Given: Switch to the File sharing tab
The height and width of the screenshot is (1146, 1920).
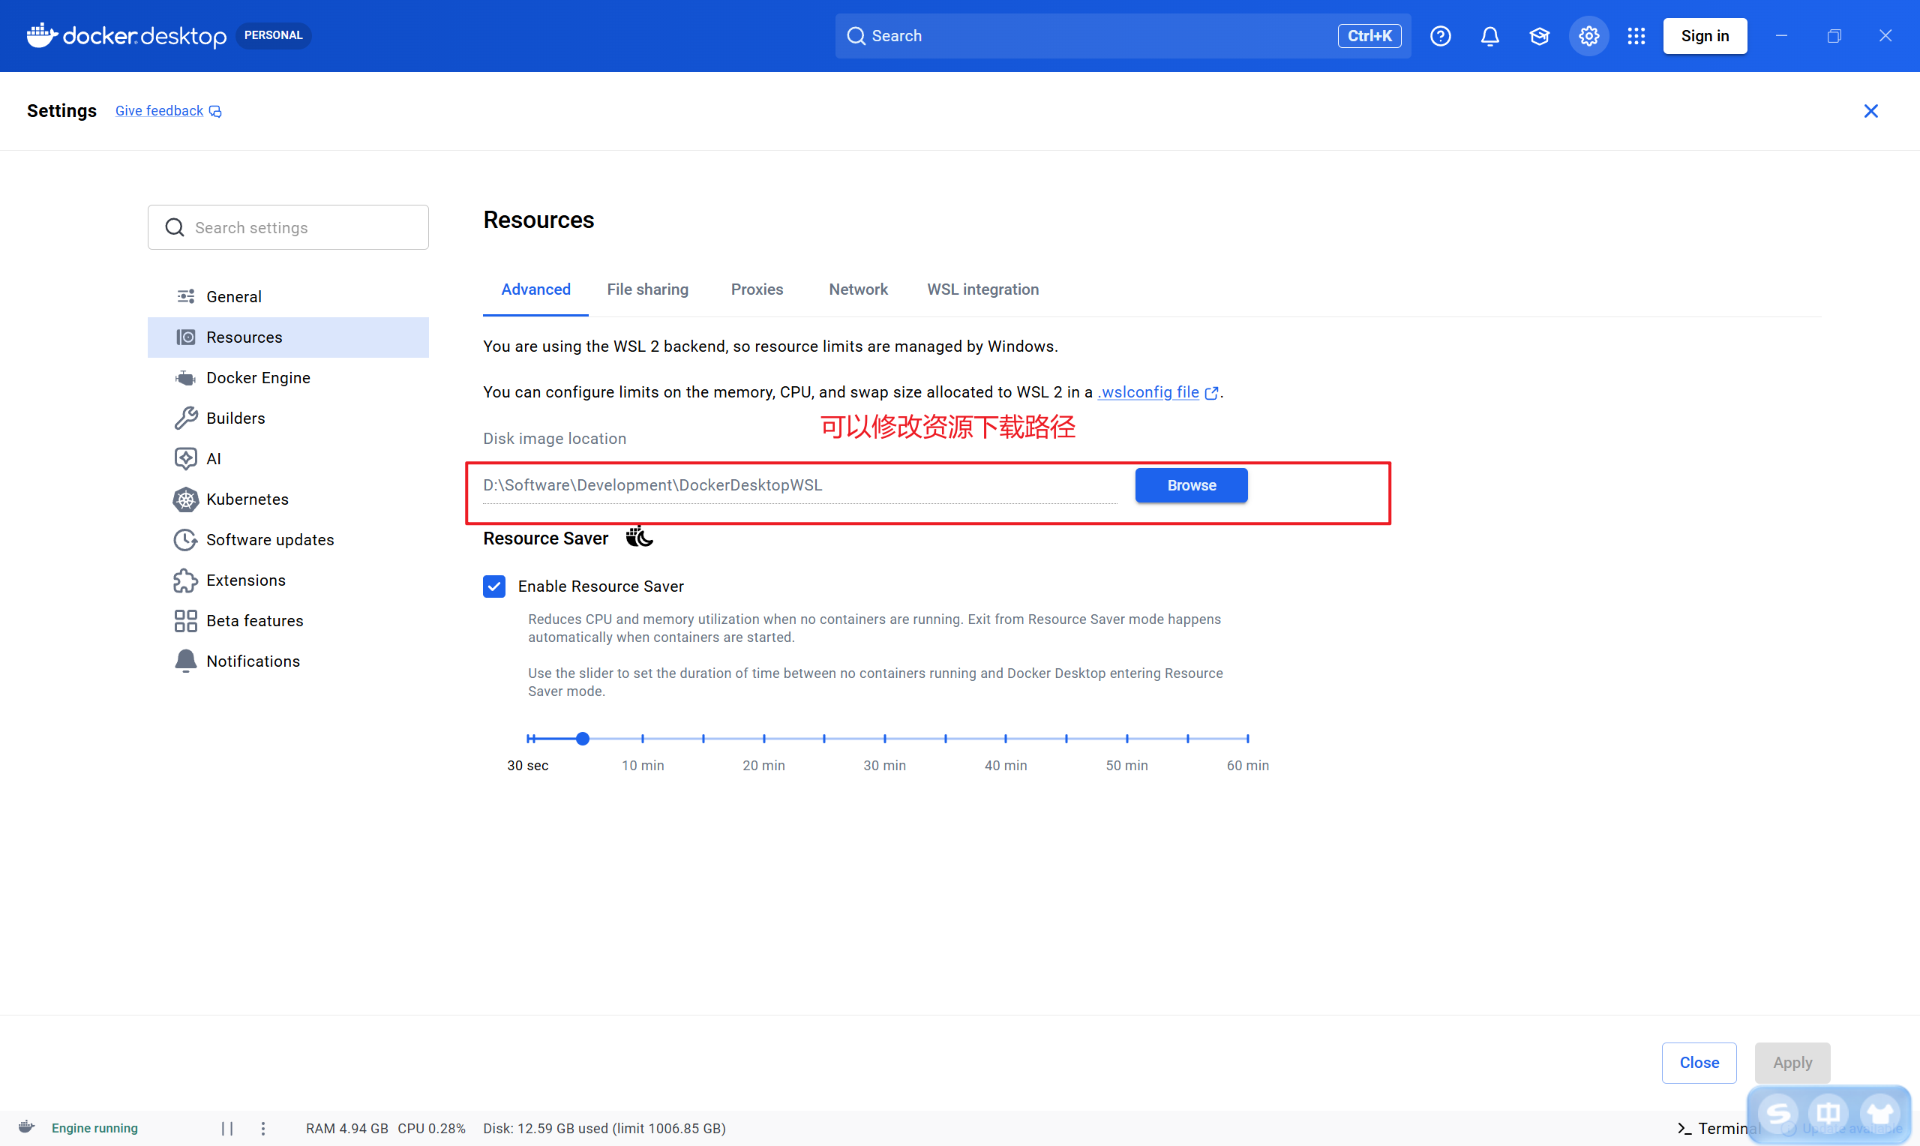Looking at the screenshot, I should [x=648, y=289].
